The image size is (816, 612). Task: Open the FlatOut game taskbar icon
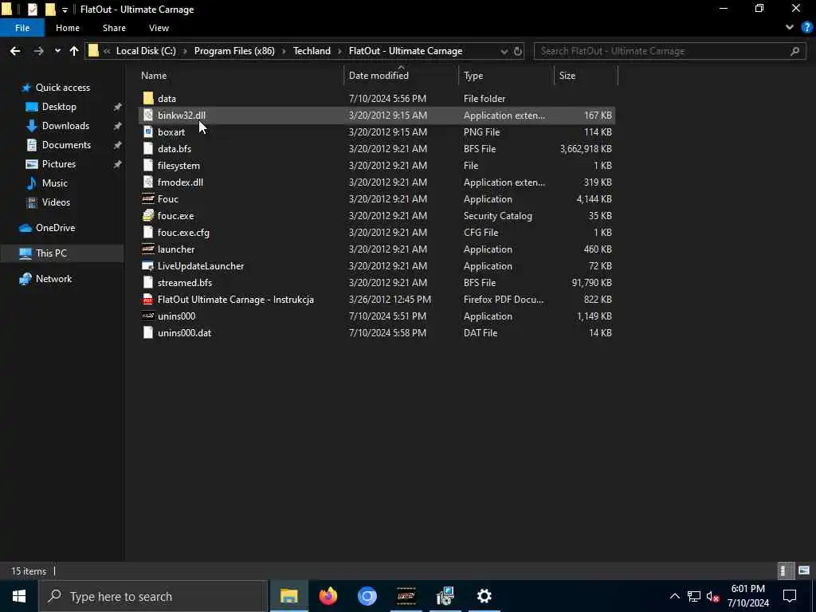click(406, 596)
